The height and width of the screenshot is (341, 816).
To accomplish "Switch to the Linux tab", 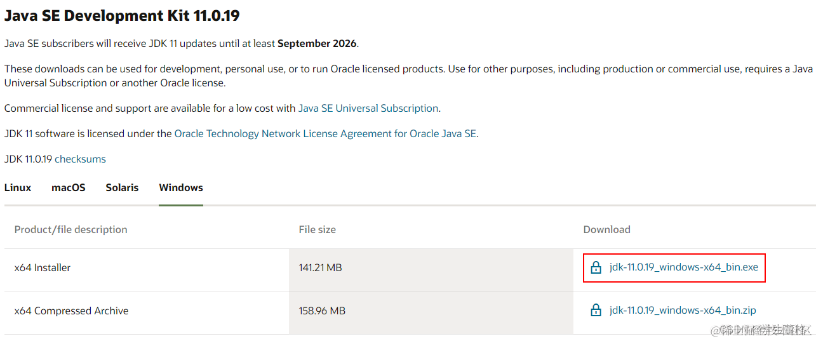I will (x=18, y=187).
